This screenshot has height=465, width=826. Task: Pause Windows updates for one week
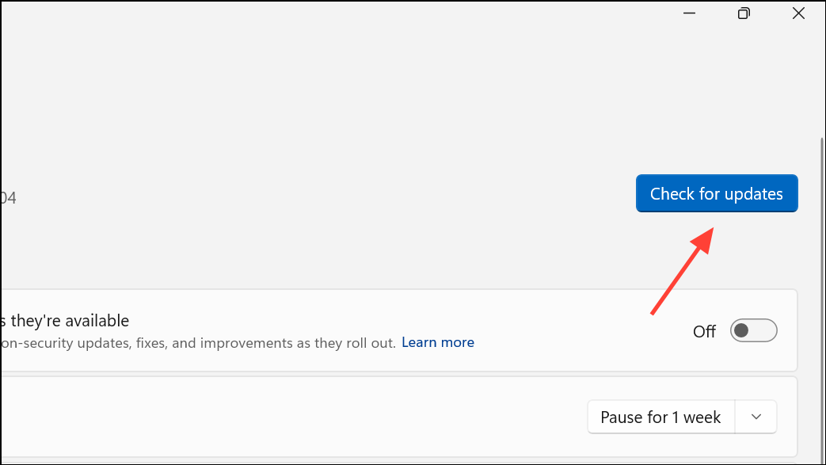[660, 417]
